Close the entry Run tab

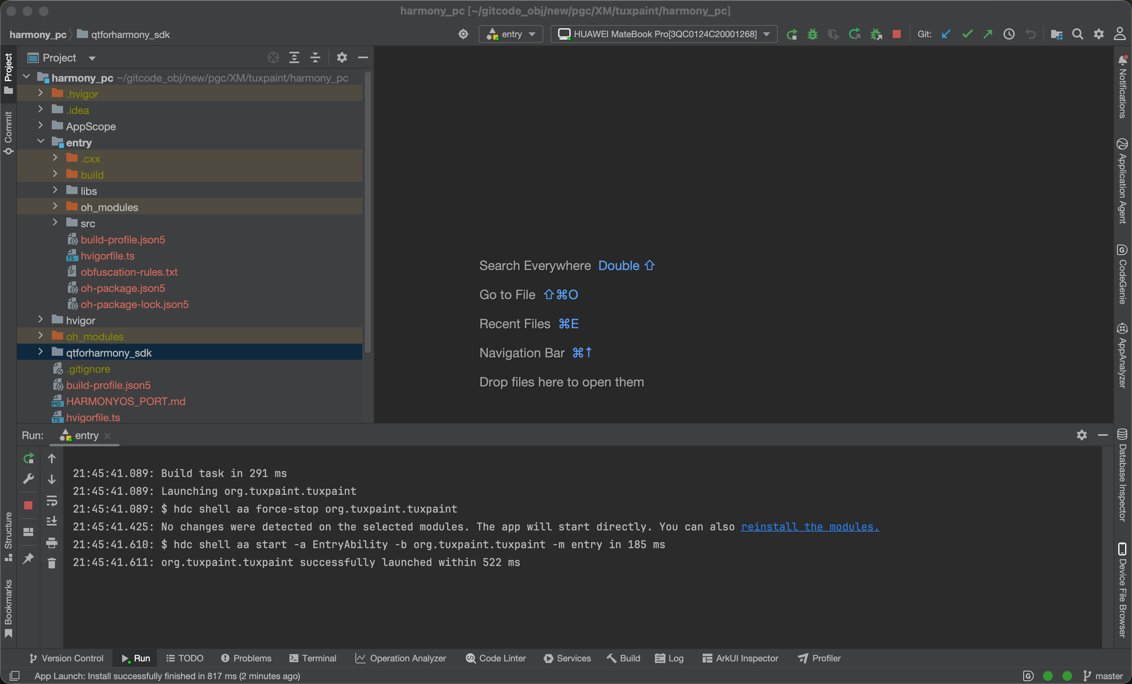tap(108, 435)
